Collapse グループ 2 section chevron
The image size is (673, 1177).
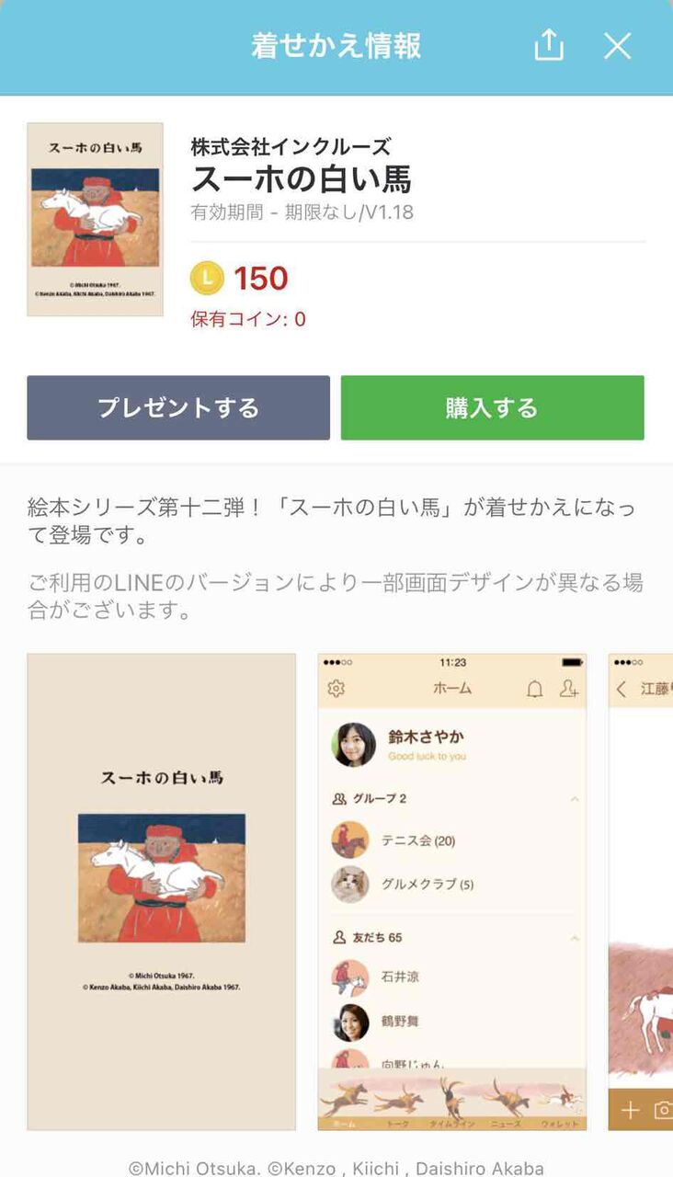coord(575,799)
